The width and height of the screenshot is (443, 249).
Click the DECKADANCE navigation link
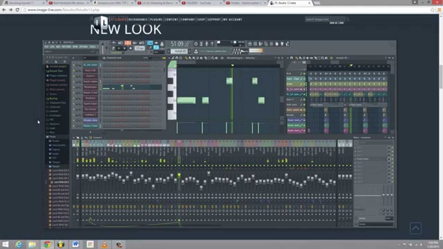138,19
